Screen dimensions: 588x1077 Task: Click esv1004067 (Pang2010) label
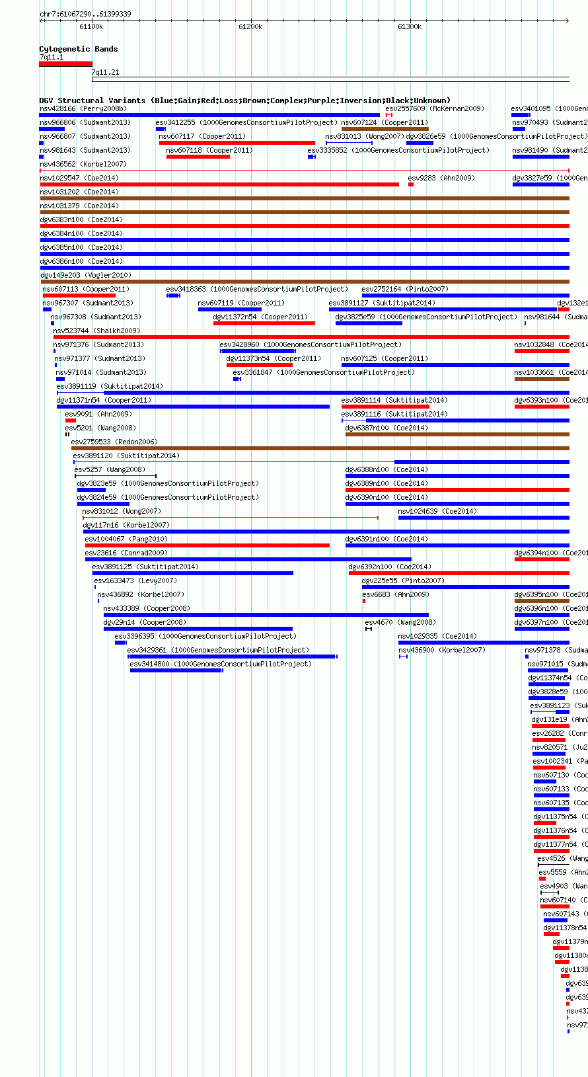[126, 539]
